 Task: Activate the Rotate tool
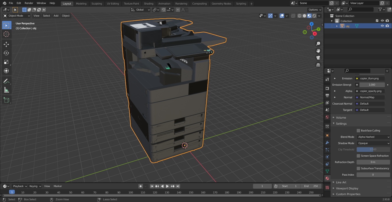(x=6, y=53)
